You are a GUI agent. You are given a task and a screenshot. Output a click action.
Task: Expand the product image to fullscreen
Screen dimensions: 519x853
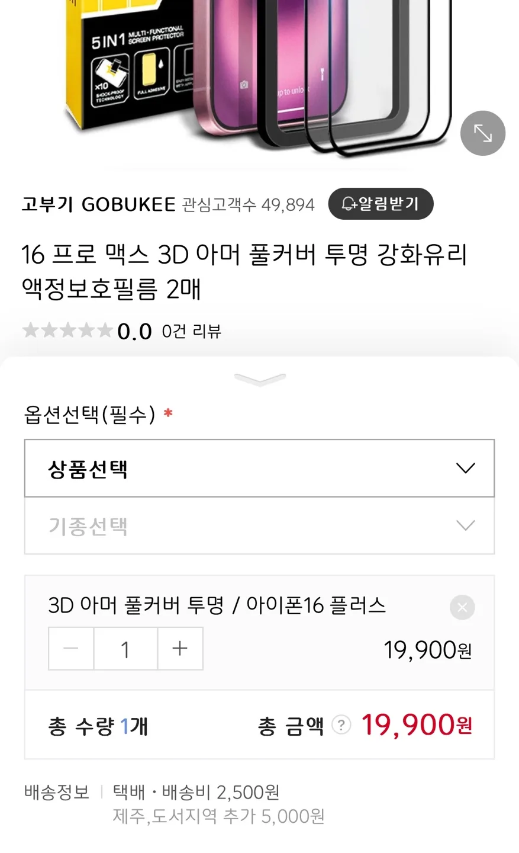click(483, 133)
